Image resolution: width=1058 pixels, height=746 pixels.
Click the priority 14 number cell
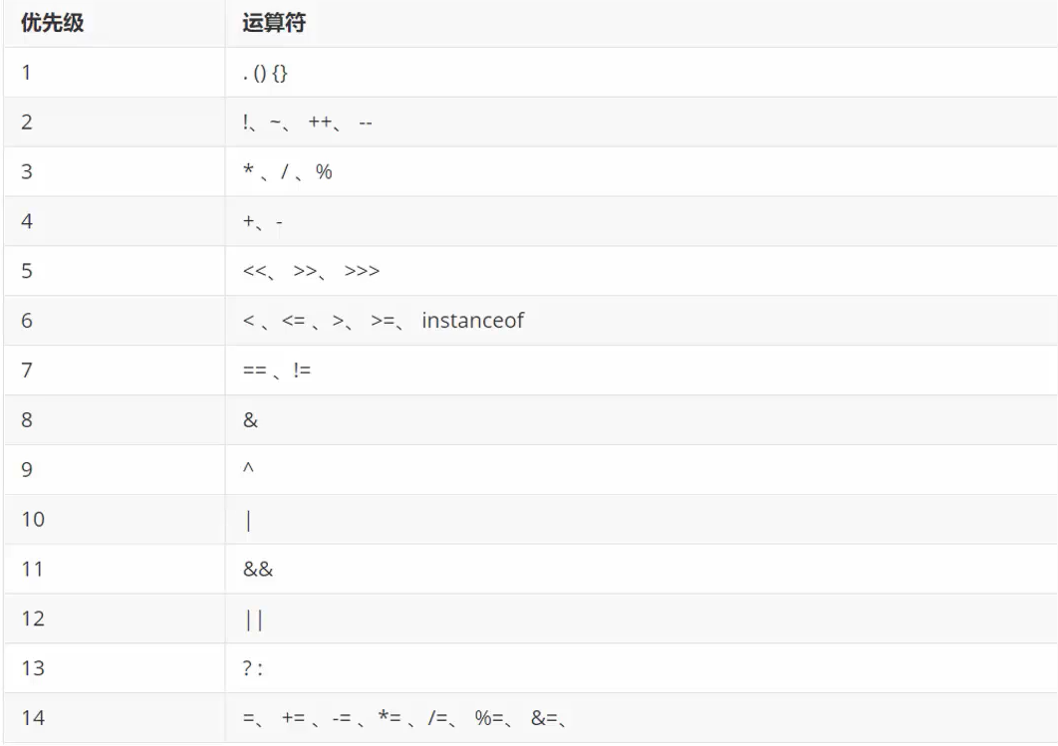click(33, 718)
